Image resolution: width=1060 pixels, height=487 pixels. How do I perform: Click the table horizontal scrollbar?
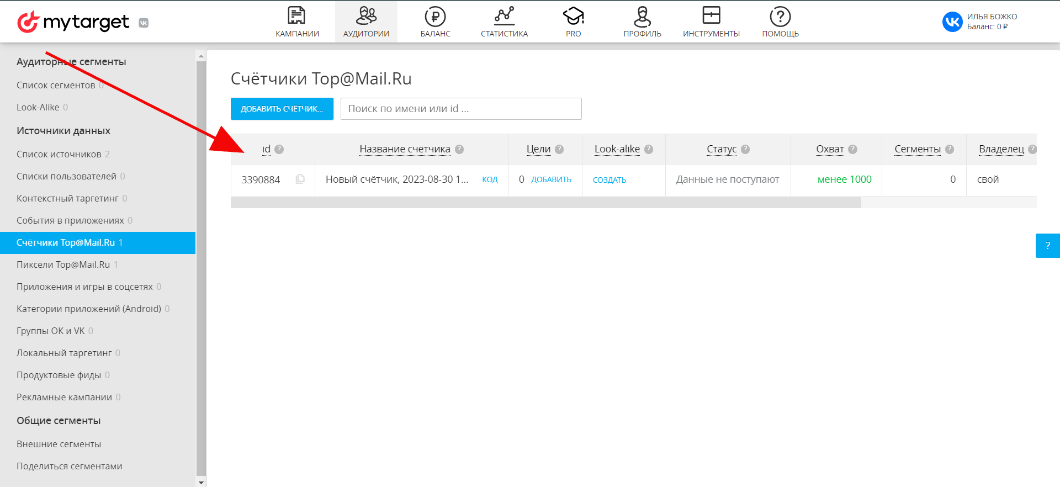546,203
